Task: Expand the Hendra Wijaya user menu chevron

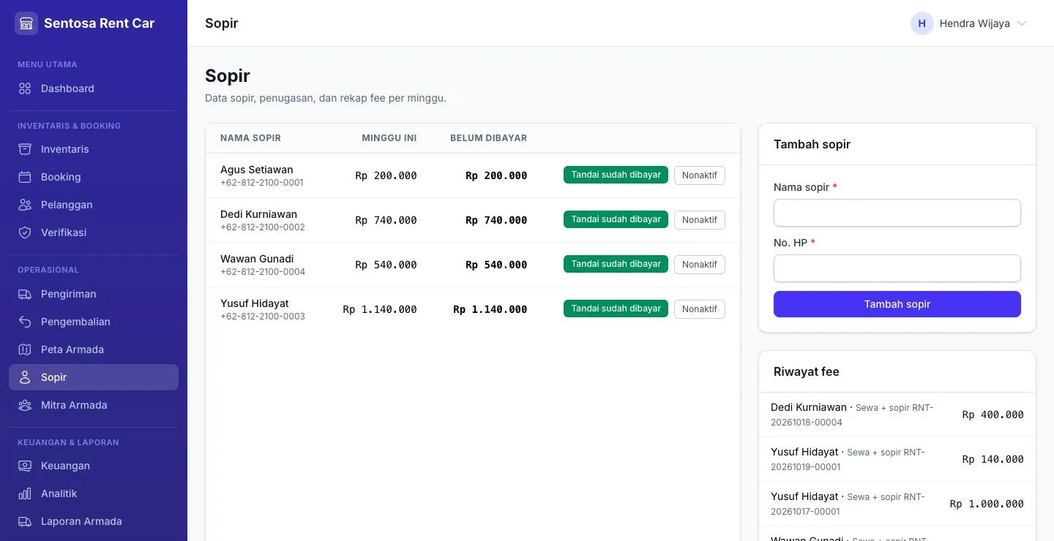Action: (1022, 23)
